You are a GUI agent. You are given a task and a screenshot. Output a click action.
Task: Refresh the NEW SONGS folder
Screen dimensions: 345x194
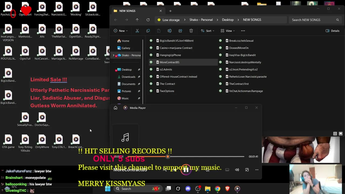[148, 20]
